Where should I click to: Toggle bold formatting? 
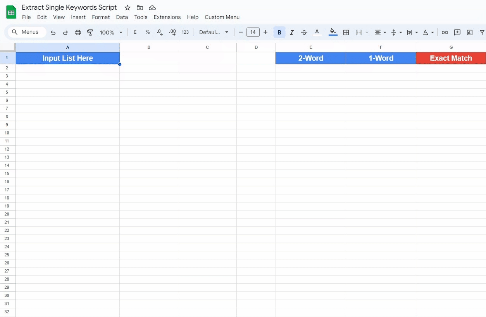(x=279, y=33)
